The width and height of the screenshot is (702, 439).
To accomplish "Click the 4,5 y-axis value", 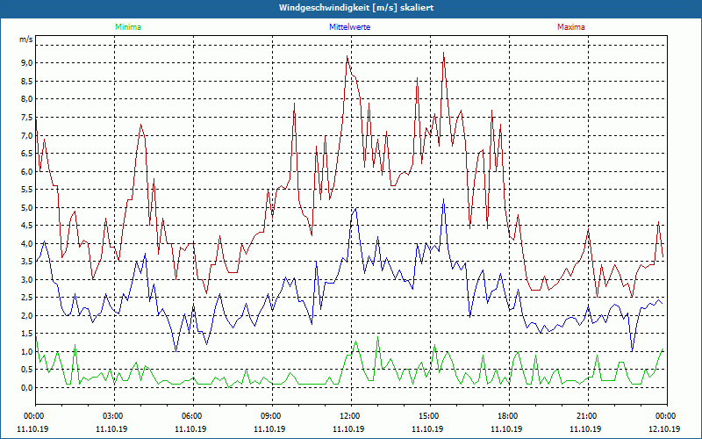I will 27,226.
